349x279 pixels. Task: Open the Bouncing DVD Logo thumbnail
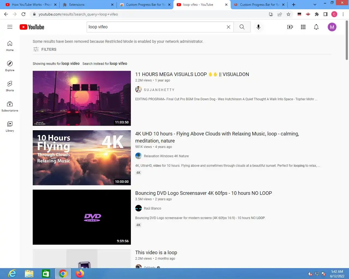[82, 217]
